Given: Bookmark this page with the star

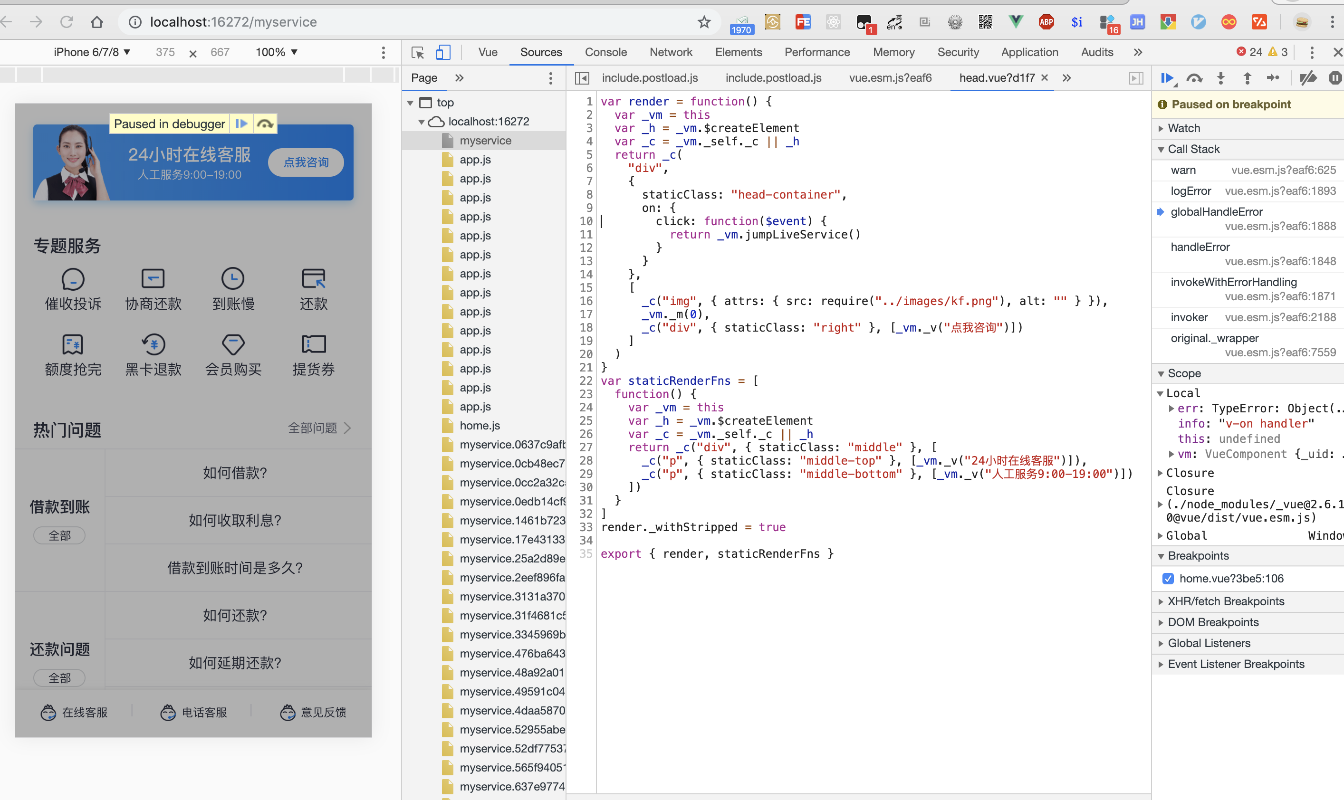Looking at the screenshot, I should coord(704,22).
